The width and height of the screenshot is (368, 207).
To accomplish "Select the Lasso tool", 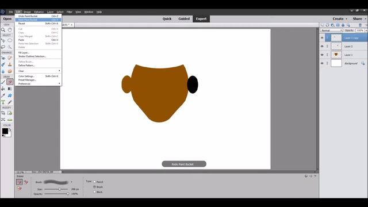I will (x=3, y=47).
